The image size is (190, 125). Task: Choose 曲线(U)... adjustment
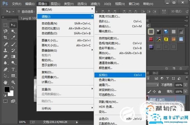tap(120, 26)
